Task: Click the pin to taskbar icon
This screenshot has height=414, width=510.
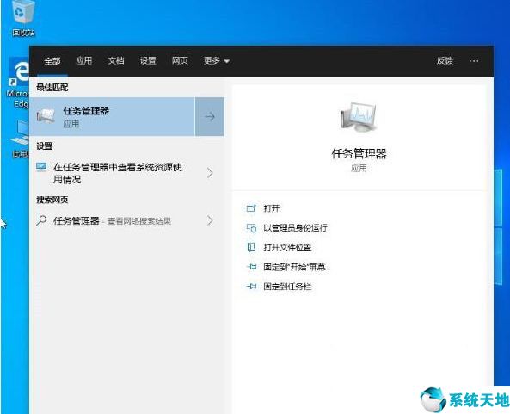Action: tap(251, 287)
